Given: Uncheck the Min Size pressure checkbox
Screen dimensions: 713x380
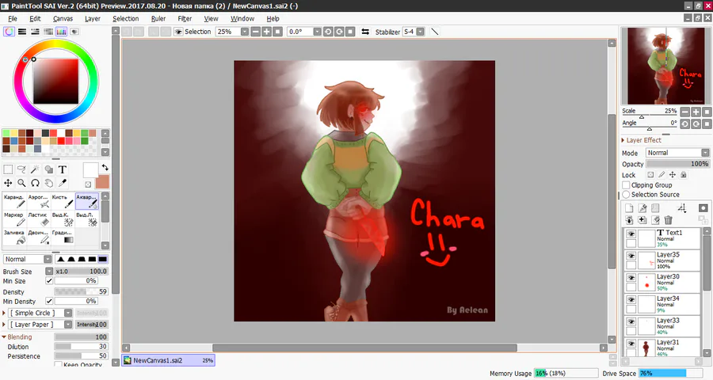Looking at the screenshot, I should (x=49, y=281).
